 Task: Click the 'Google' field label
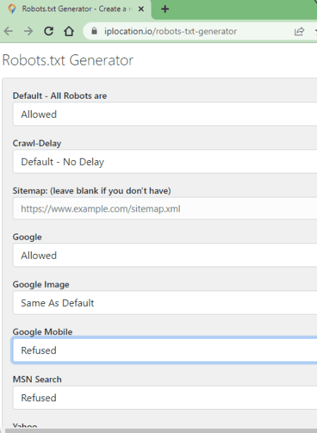pos(27,237)
